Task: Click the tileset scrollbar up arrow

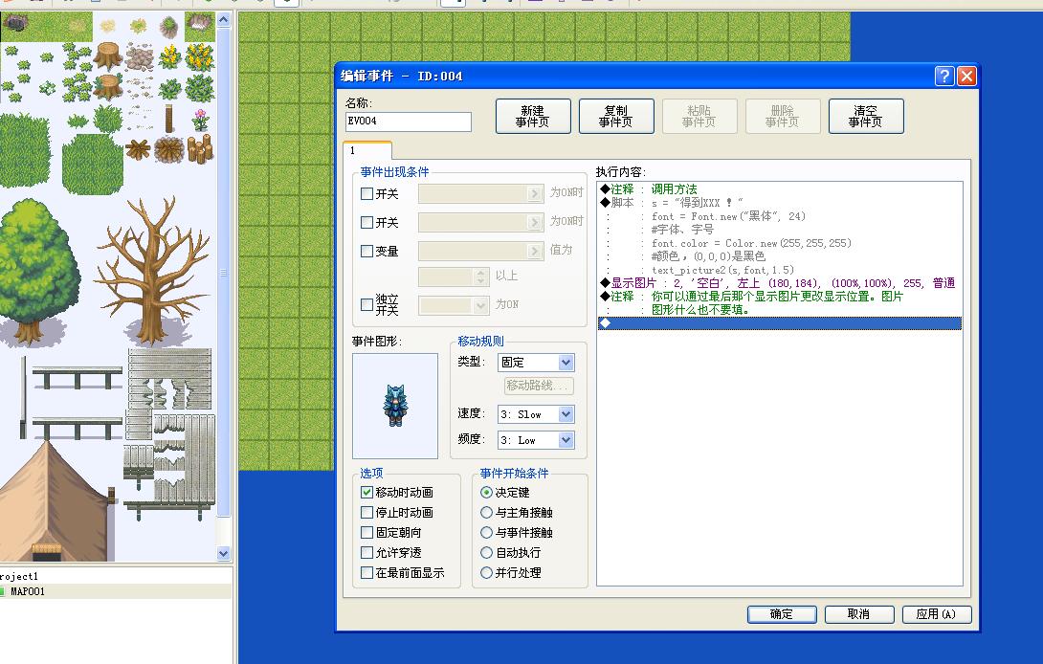Action: click(224, 20)
